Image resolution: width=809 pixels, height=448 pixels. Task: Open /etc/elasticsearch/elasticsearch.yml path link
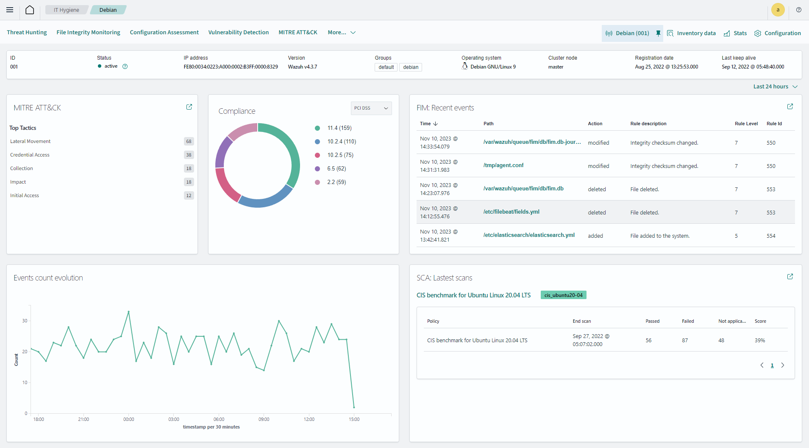point(529,235)
